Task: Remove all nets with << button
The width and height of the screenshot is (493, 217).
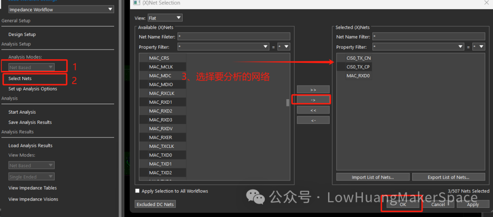Action: coord(313,110)
